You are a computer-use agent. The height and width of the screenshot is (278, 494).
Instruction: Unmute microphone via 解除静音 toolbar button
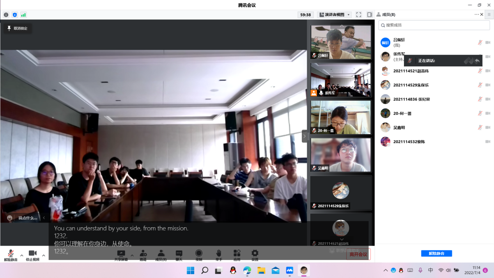coord(11,255)
